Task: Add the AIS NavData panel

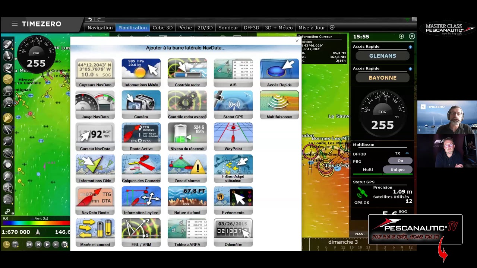Action: (233, 73)
